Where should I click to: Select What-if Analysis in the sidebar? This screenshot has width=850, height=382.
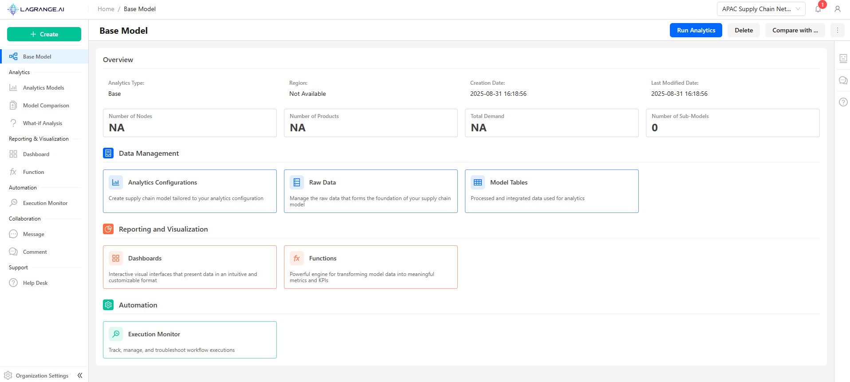tap(43, 123)
